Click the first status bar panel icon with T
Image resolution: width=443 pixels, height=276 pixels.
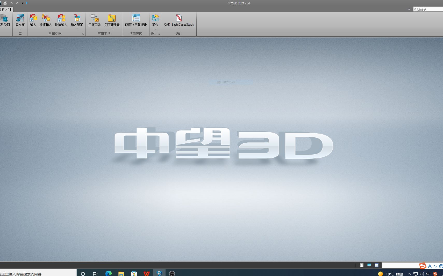[362, 265]
